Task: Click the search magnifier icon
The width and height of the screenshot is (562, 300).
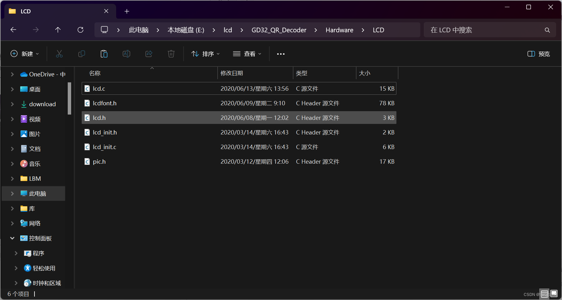Action: 547,30
